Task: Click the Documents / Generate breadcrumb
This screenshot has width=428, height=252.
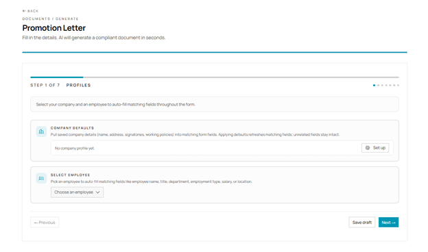Action: [x=50, y=18]
